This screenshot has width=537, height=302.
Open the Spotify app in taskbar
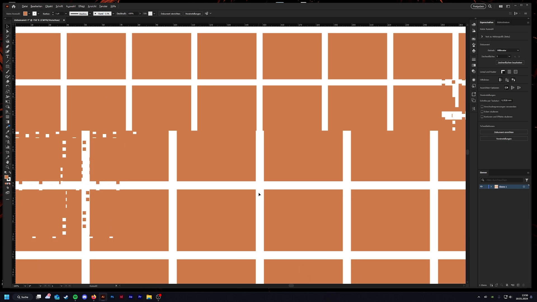75,297
